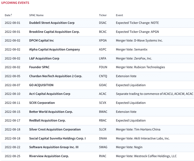Click 'Expected Ticker Change: APGN' event
This screenshot has width=194, height=161.
tap(137, 32)
